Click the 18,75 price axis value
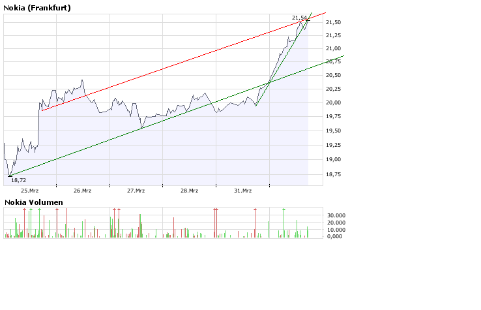This screenshot has height=310, width=481. click(334, 174)
